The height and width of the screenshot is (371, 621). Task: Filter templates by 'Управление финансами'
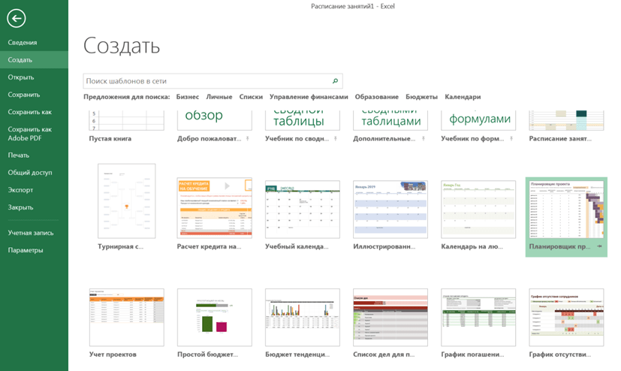pyautogui.click(x=309, y=97)
